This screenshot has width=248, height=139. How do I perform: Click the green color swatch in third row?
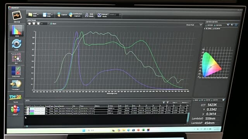(32, 113)
